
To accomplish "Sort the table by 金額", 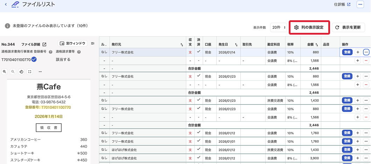I will pos(317,44).
